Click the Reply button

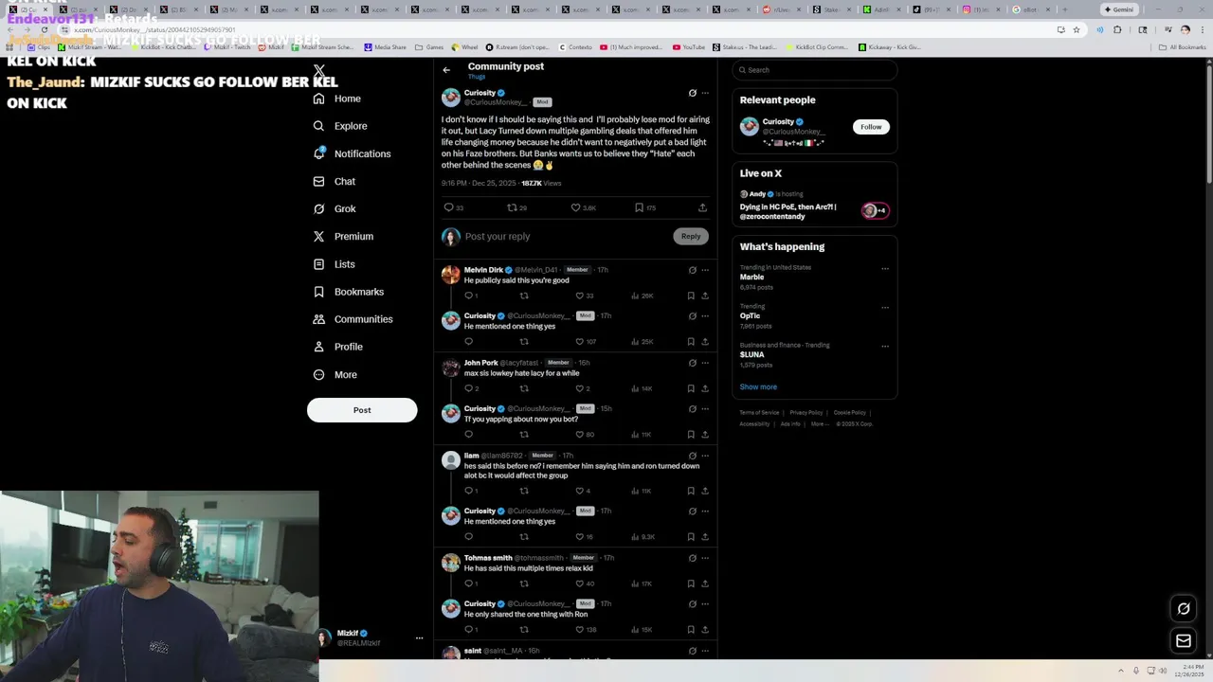[691, 236]
